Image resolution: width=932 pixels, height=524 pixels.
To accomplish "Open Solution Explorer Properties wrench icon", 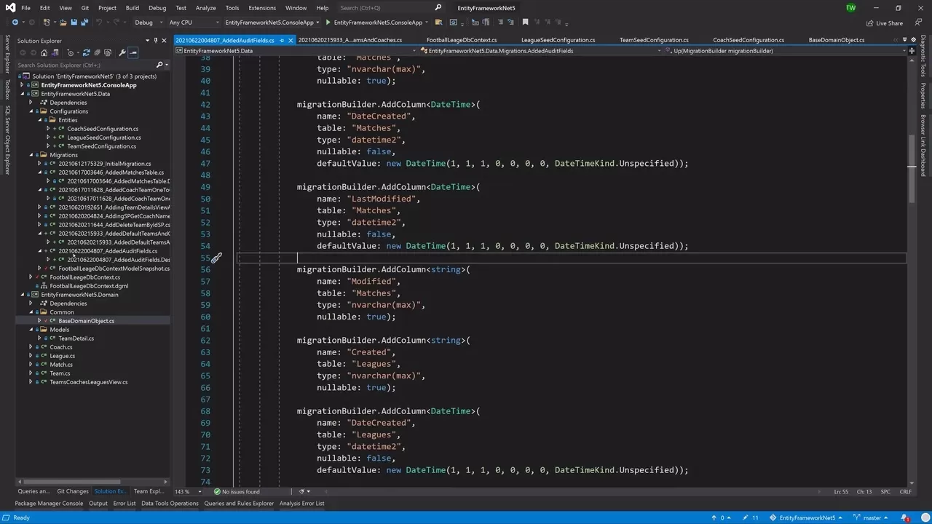I will click(122, 52).
